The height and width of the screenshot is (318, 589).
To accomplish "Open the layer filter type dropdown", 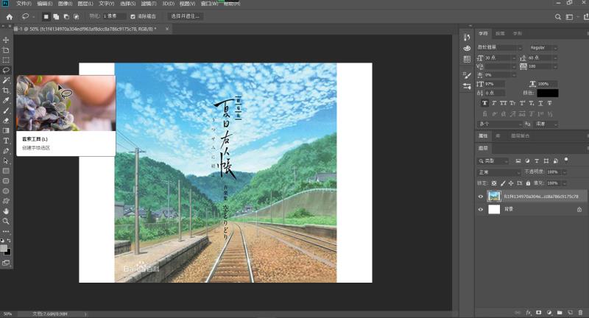I will [x=493, y=160].
